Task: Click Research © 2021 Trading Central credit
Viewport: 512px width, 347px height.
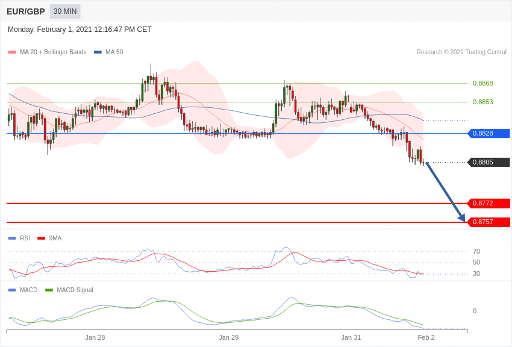Action: click(461, 52)
